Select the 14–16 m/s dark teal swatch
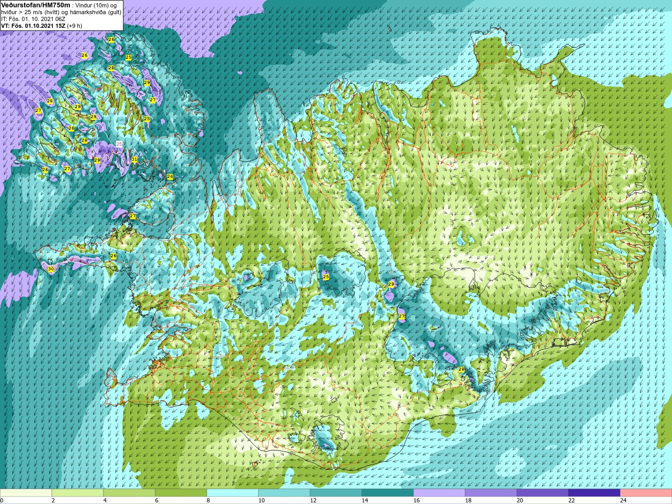The image size is (672, 504). [x=387, y=493]
